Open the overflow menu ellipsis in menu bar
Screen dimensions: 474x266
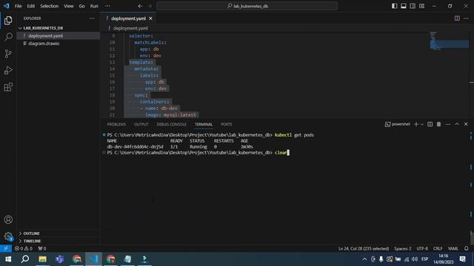(107, 6)
